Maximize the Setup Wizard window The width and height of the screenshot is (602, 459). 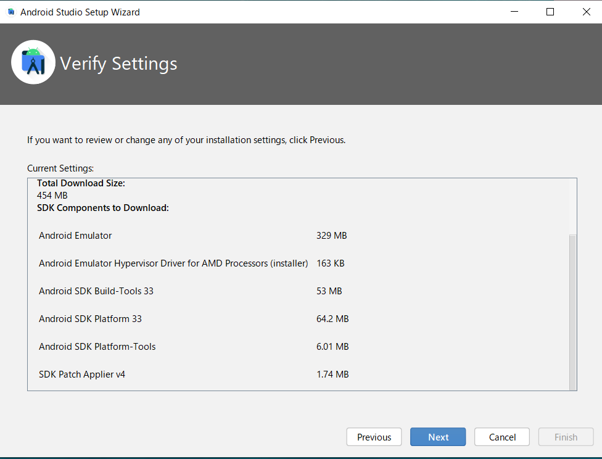point(550,12)
